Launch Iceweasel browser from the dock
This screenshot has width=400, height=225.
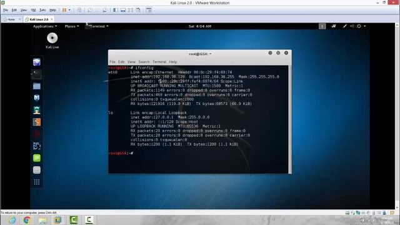pos(37,62)
